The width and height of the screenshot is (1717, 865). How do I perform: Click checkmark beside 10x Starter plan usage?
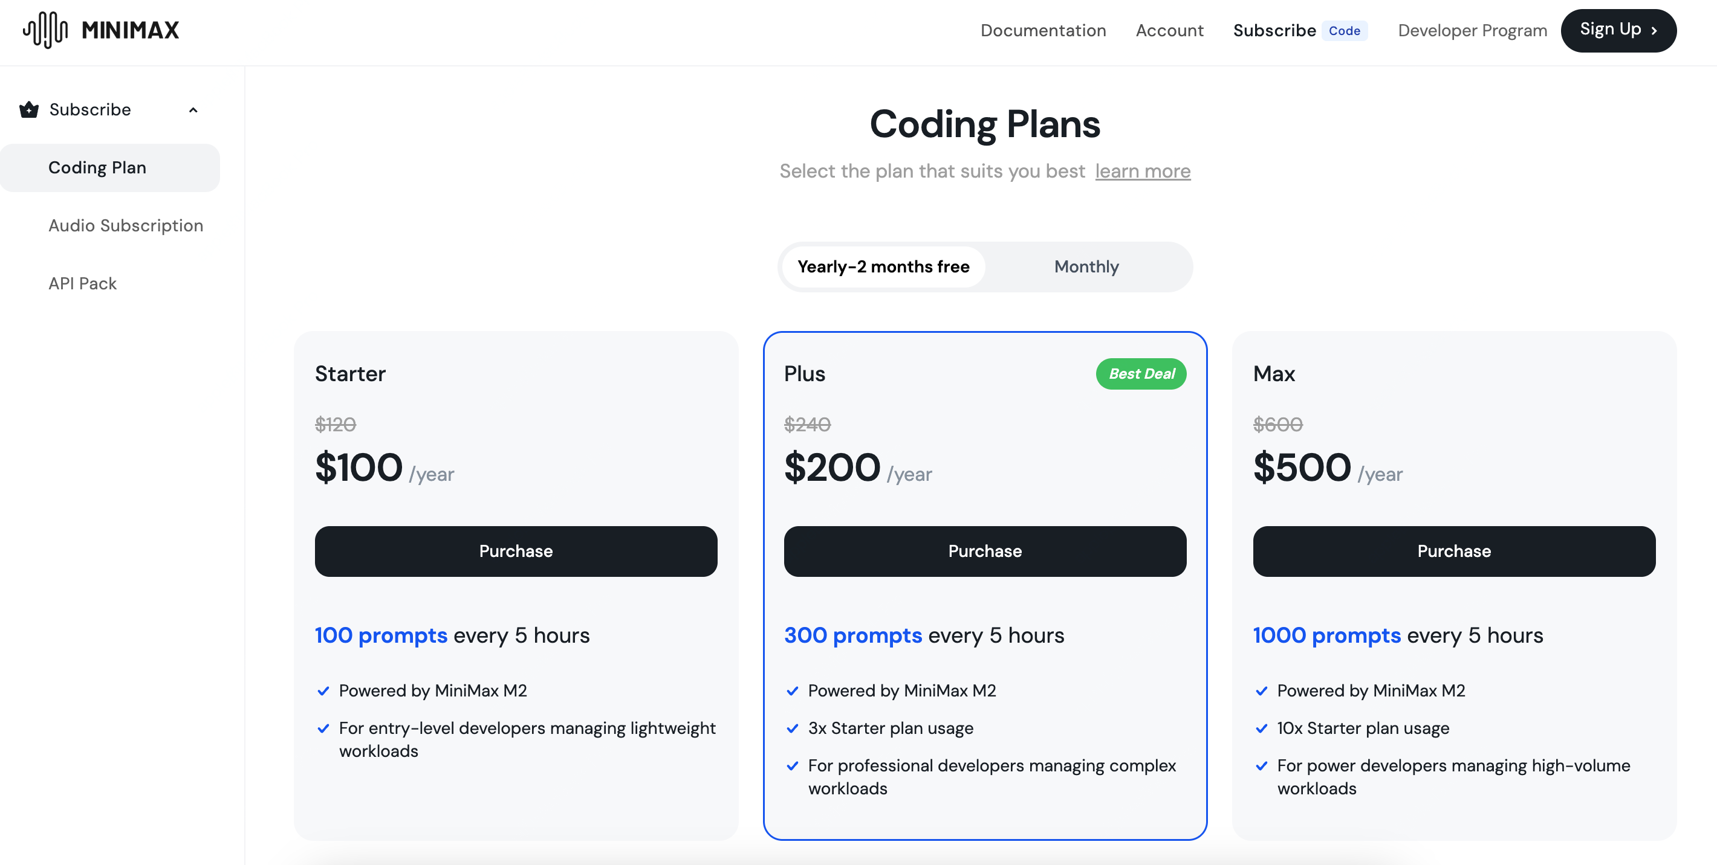[1261, 728]
